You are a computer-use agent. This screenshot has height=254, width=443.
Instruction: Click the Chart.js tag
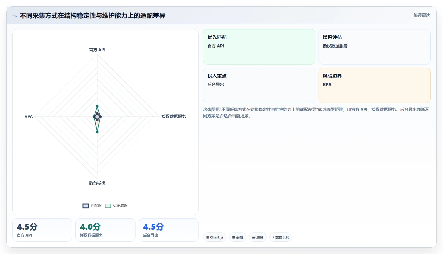[215, 237]
